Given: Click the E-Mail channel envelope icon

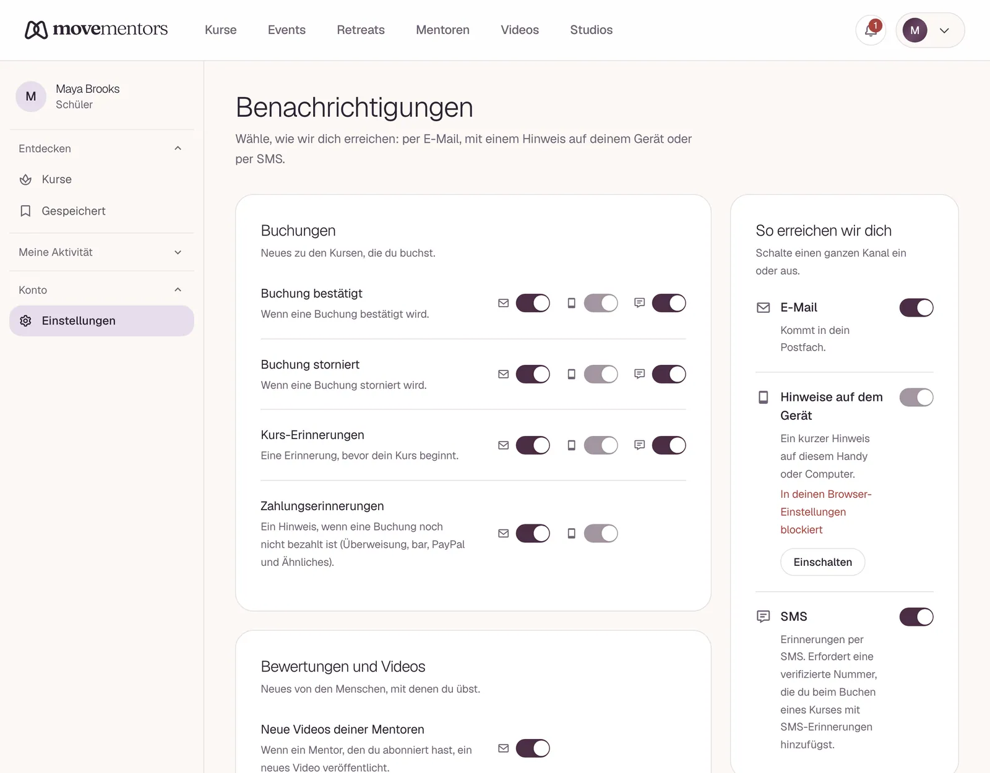Looking at the screenshot, I should (x=764, y=307).
